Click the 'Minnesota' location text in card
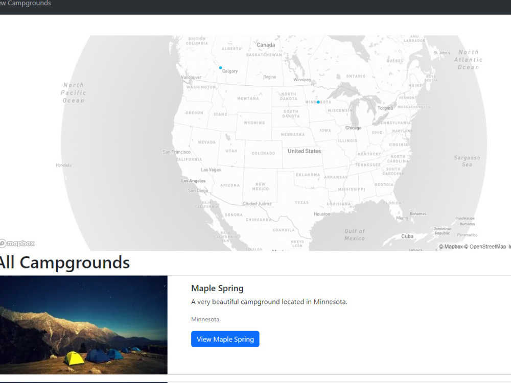The height and width of the screenshot is (383, 511). pyautogui.click(x=205, y=319)
